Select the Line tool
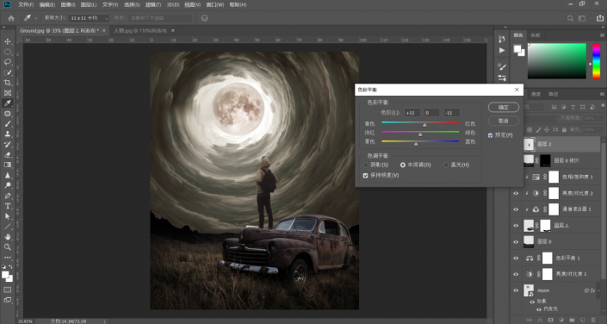The image size is (607, 324). (8, 227)
